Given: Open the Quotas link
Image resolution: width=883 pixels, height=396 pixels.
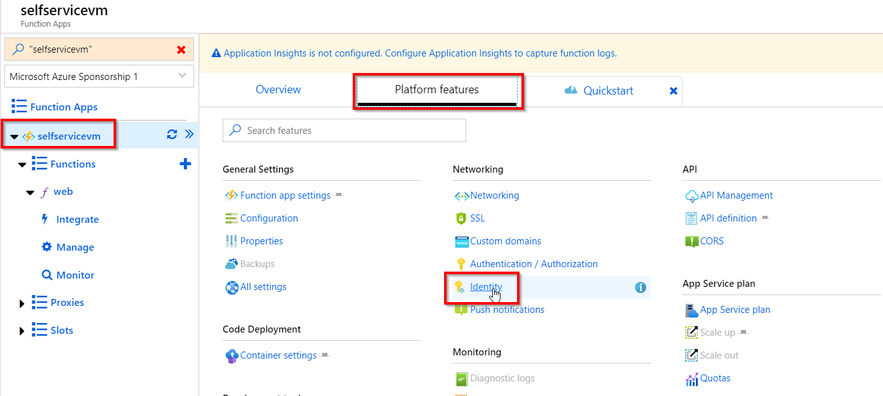Looking at the screenshot, I should pyautogui.click(x=716, y=378).
